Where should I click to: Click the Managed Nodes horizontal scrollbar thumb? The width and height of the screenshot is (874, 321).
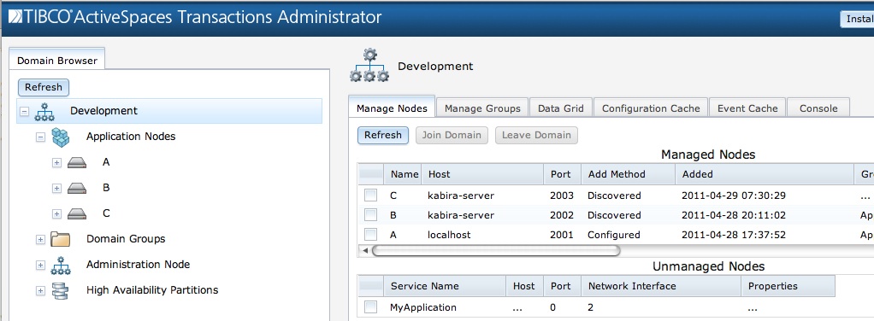[495, 251]
